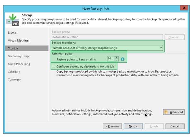Screen dimensions: 193x137
Task: Go to the Virtual Machines step
Action: tap(19, 40)
